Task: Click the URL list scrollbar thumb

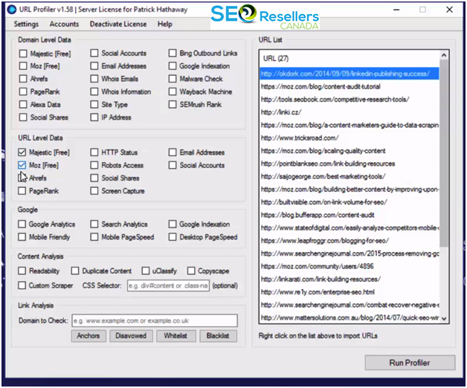Action: 444,153
